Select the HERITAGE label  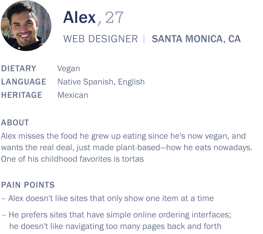22,95
